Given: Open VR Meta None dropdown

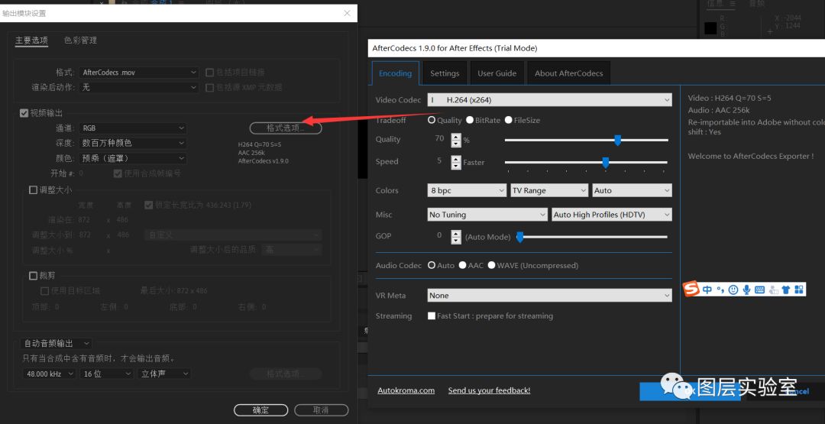Looking at the screenshot, I should point(549,296).
